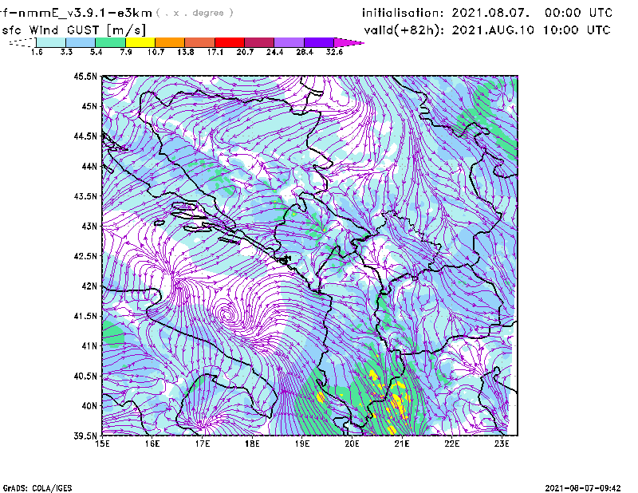The width and height of the screenshot is (638, 493).
Task: Click the legend value label "32.6"
Action: (334, 52)
